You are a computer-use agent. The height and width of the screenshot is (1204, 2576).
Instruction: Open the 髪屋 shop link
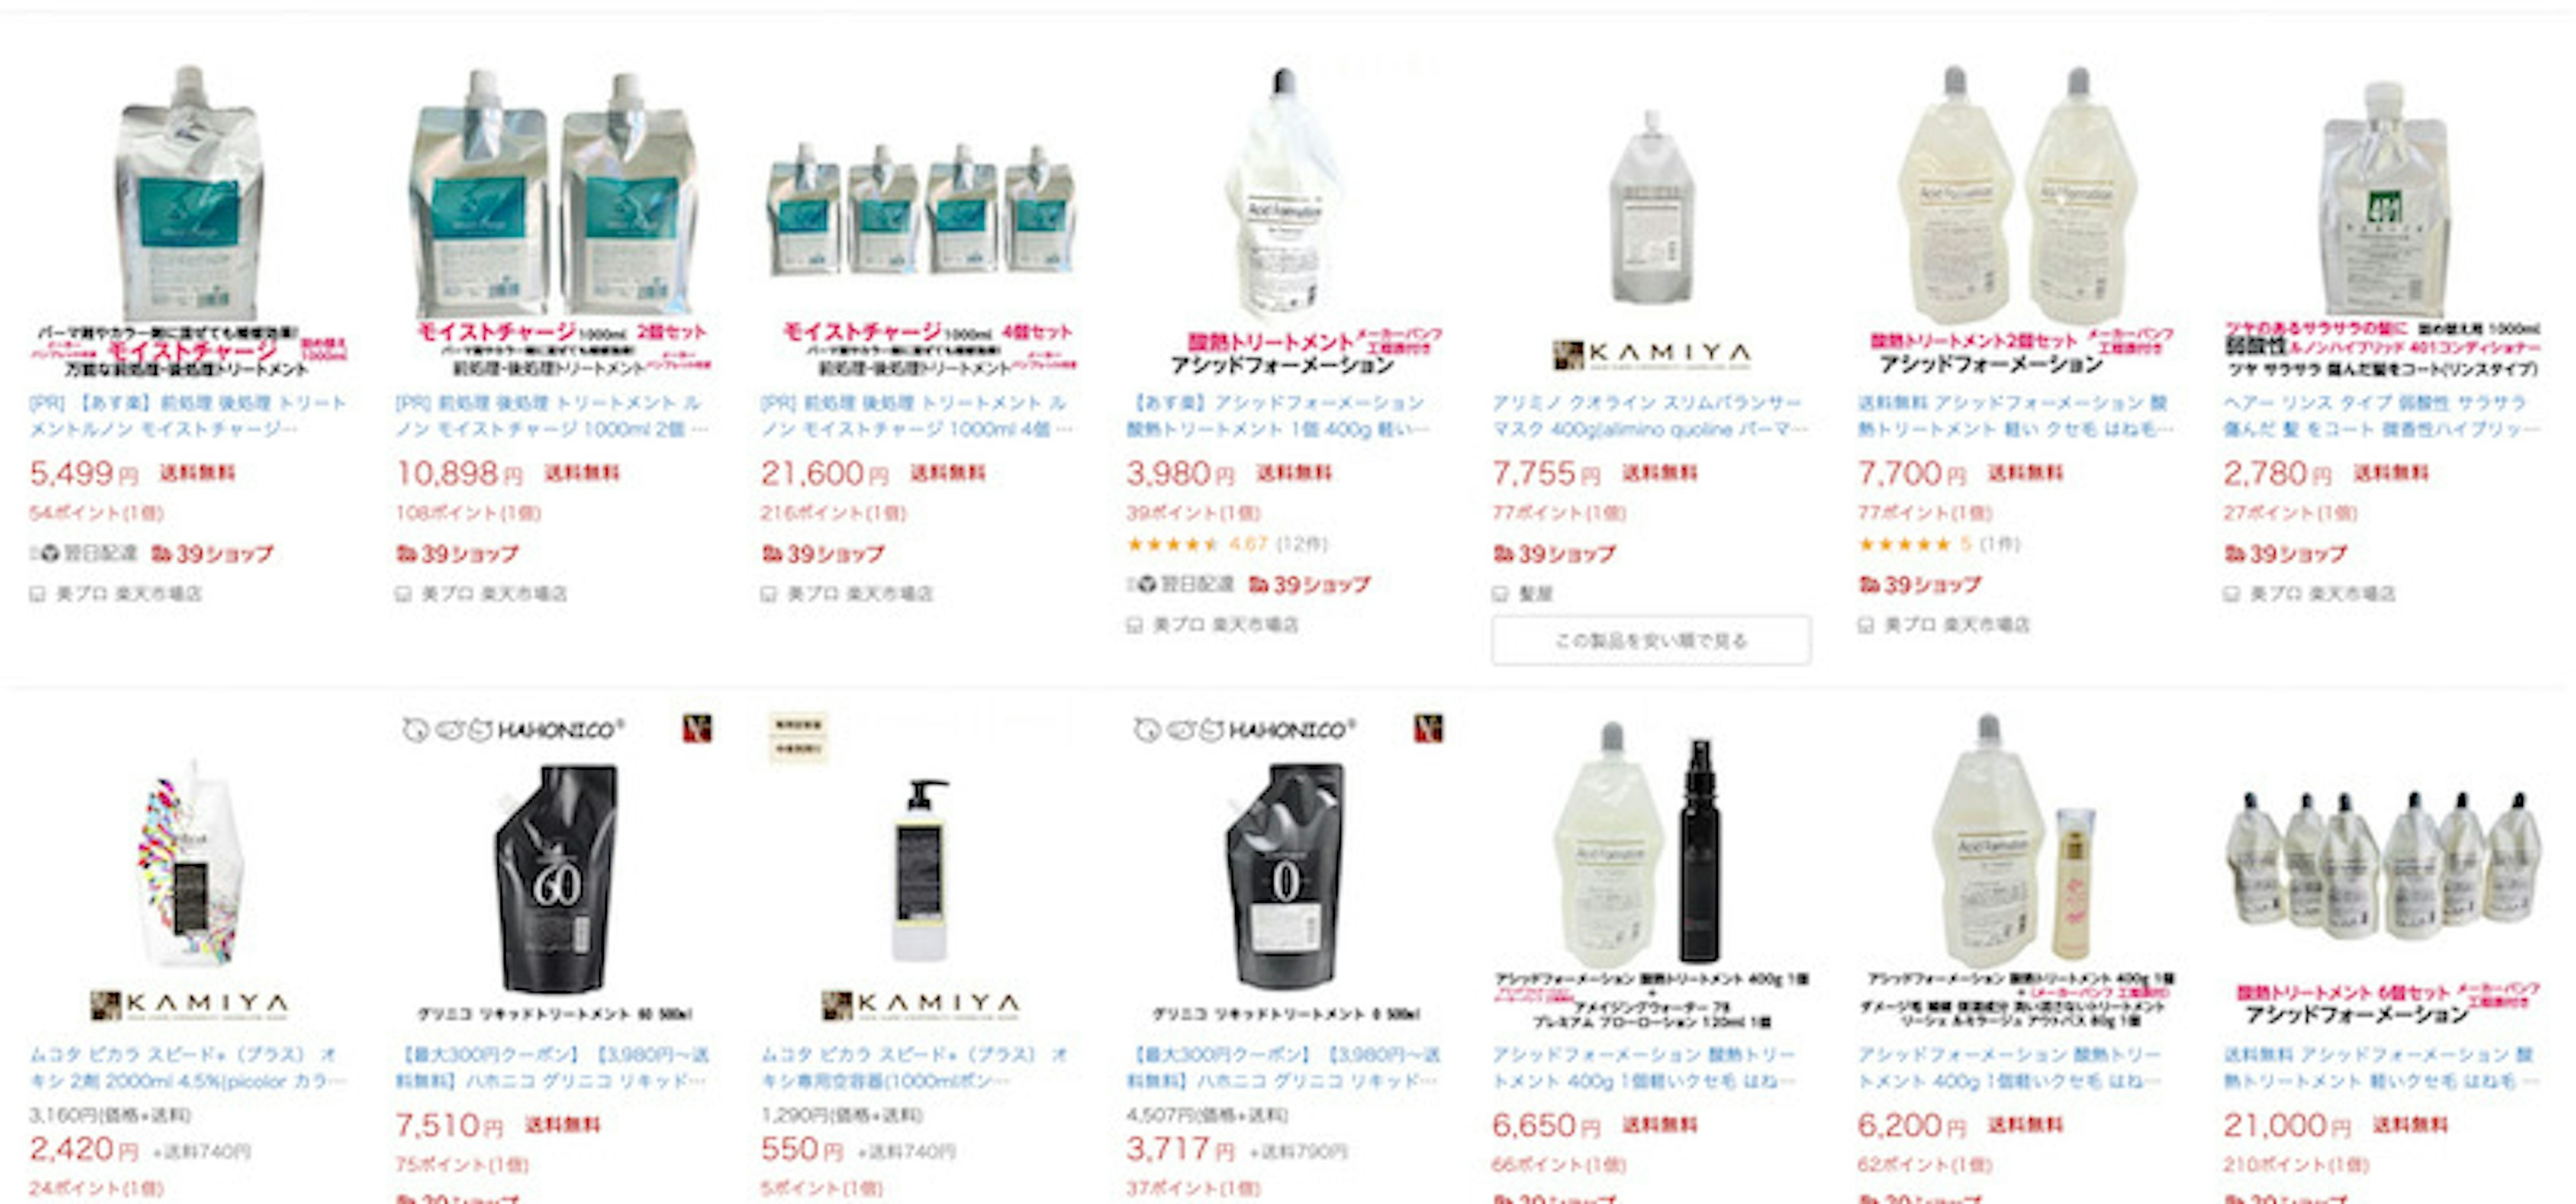(x=1536, y=594)
